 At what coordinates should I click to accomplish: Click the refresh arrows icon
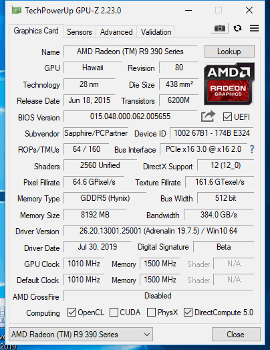237,28
